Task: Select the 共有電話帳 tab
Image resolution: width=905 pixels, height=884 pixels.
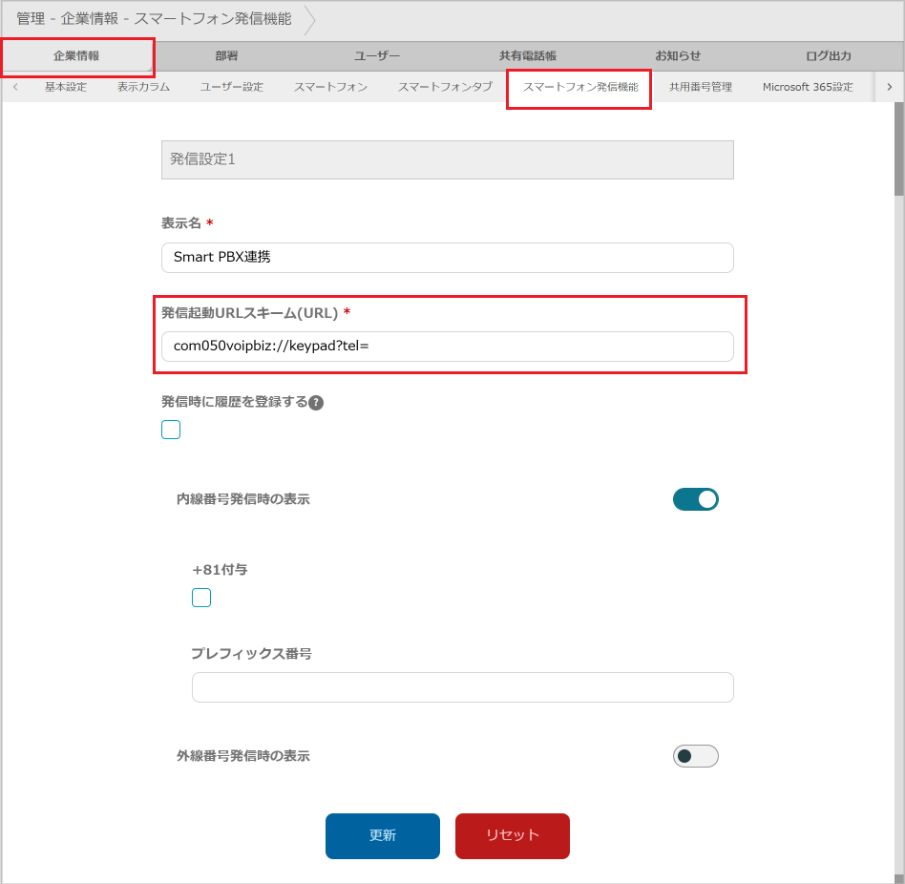Action: (528, 56)
